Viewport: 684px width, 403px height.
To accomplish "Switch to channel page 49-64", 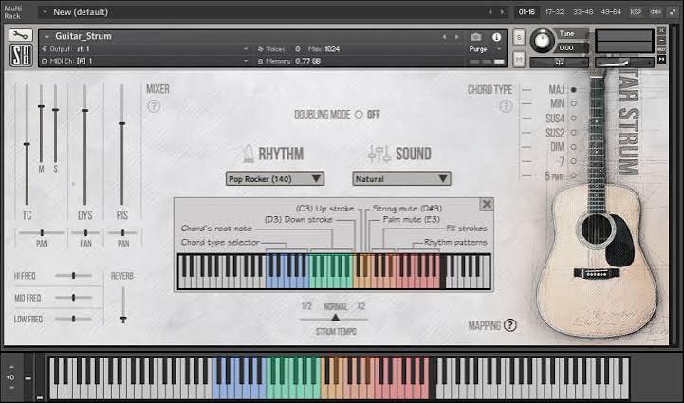I will (x=611, y=12).
